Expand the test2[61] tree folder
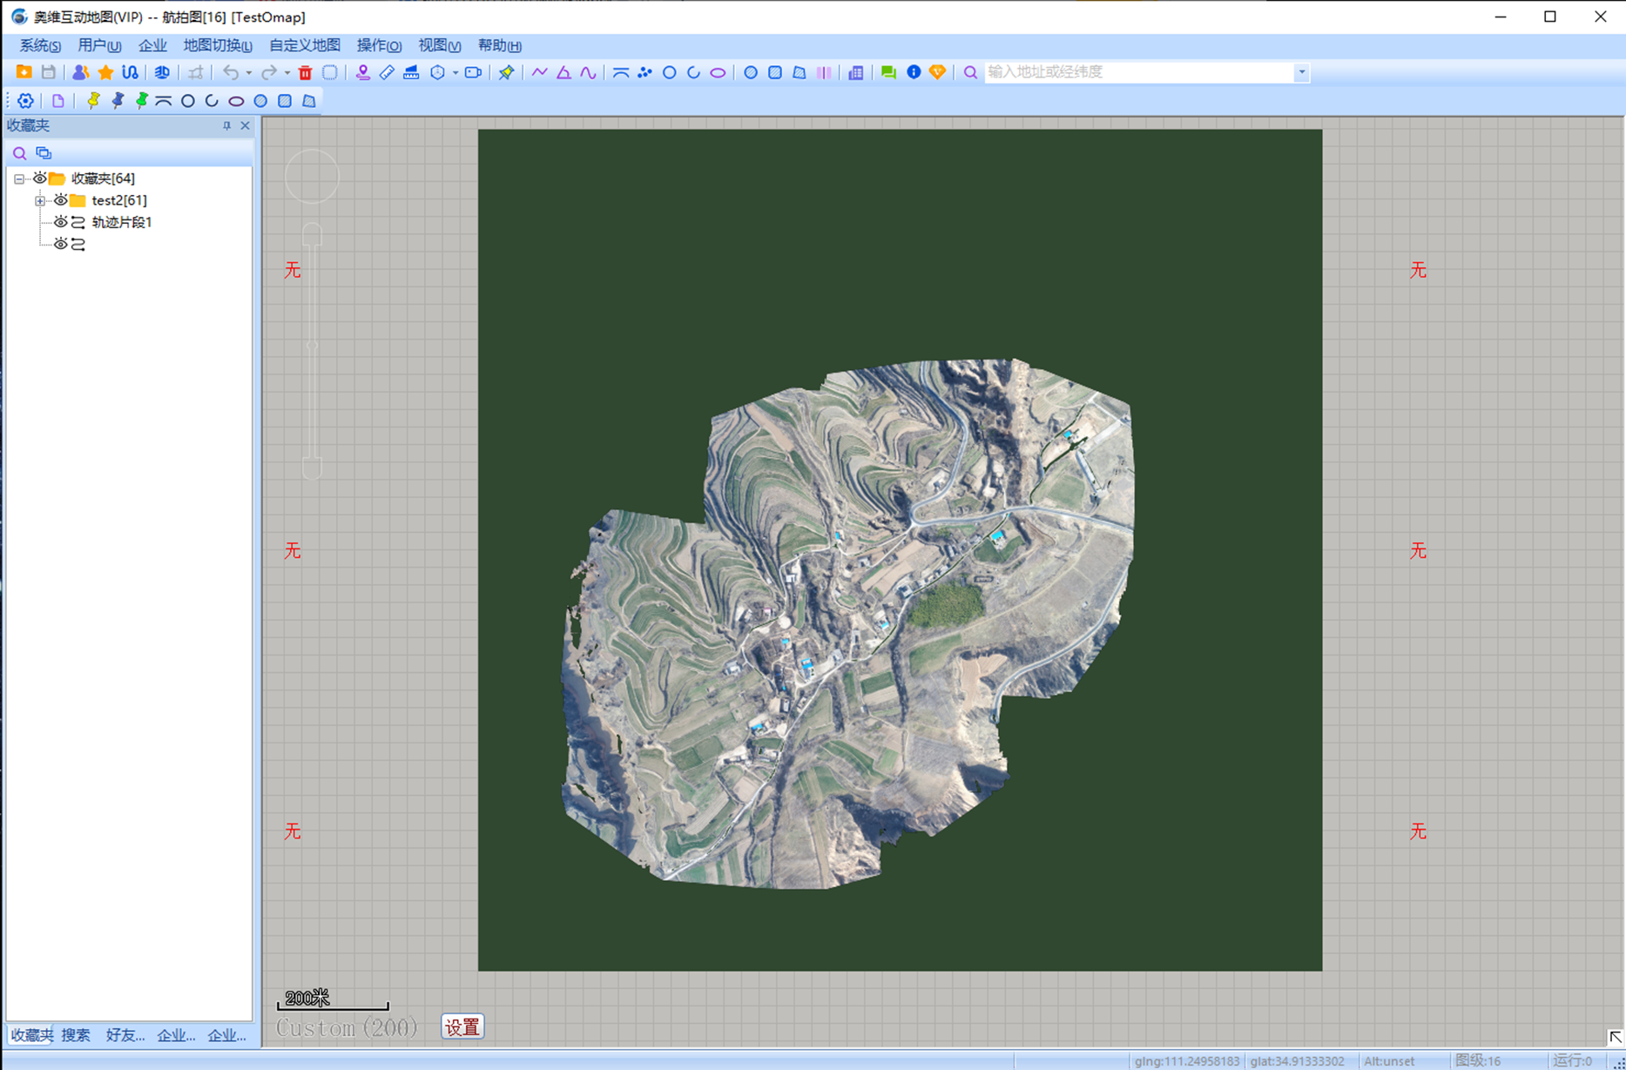Viewport: 1626px width, 1070px height. (40, 201)
